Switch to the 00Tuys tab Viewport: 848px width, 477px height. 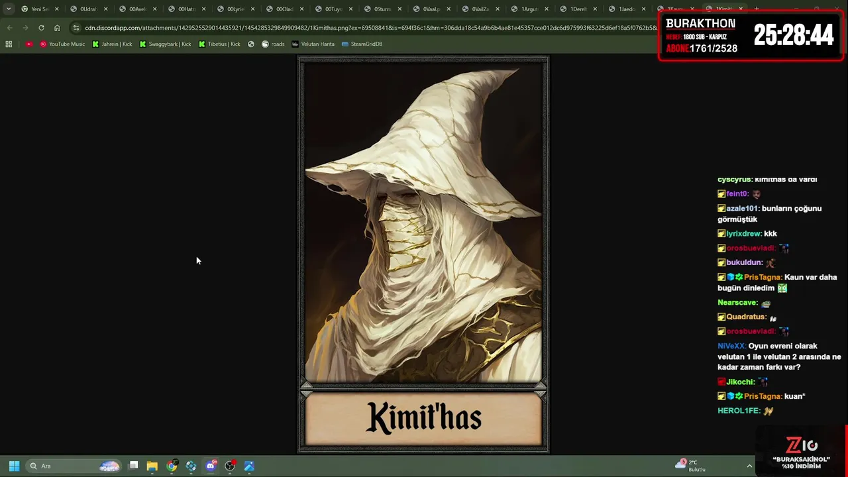[333, 9]
